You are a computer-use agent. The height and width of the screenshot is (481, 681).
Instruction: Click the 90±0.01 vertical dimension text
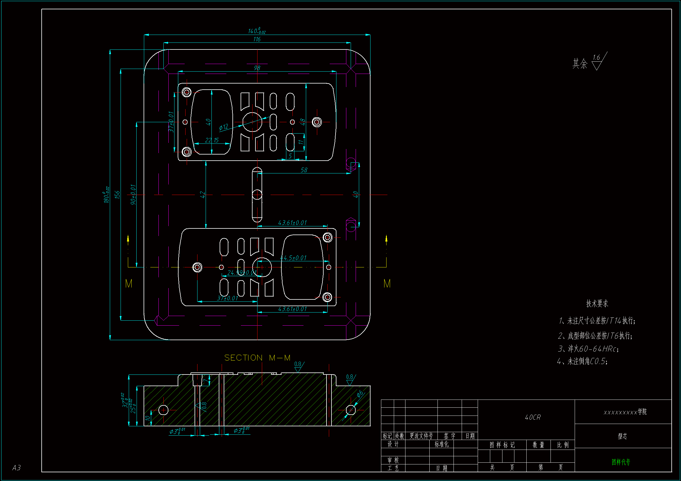(x=133, y=194)
